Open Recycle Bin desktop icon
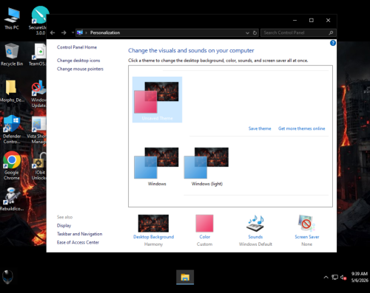The width and height of the screenshot is (370, 293). point(12,55)
